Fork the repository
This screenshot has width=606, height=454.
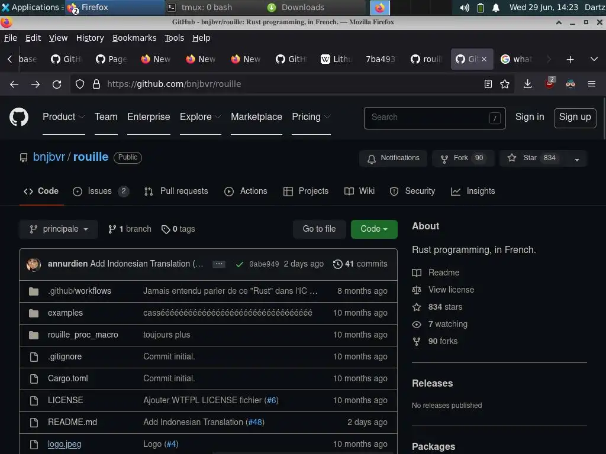click(463, 158)
